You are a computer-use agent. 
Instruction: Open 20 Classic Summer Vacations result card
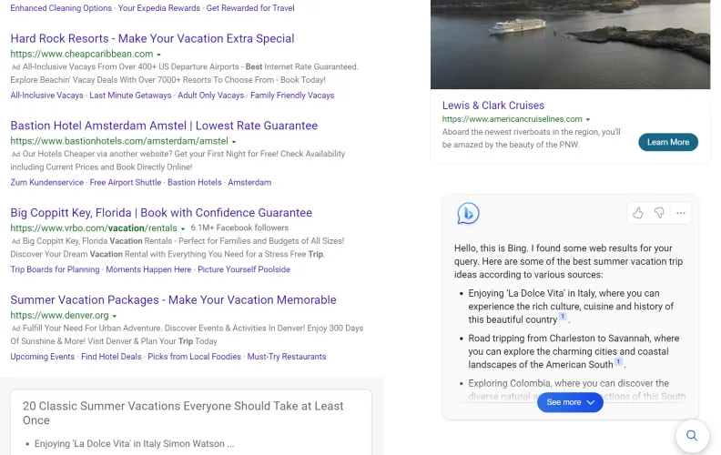click(183, 413)
